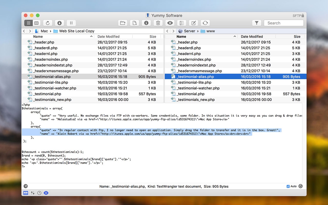Select _headerxmasmessage.php in the server pane
Image resolution: width=328 pixels, height=205 pixels.
point(235,71)
